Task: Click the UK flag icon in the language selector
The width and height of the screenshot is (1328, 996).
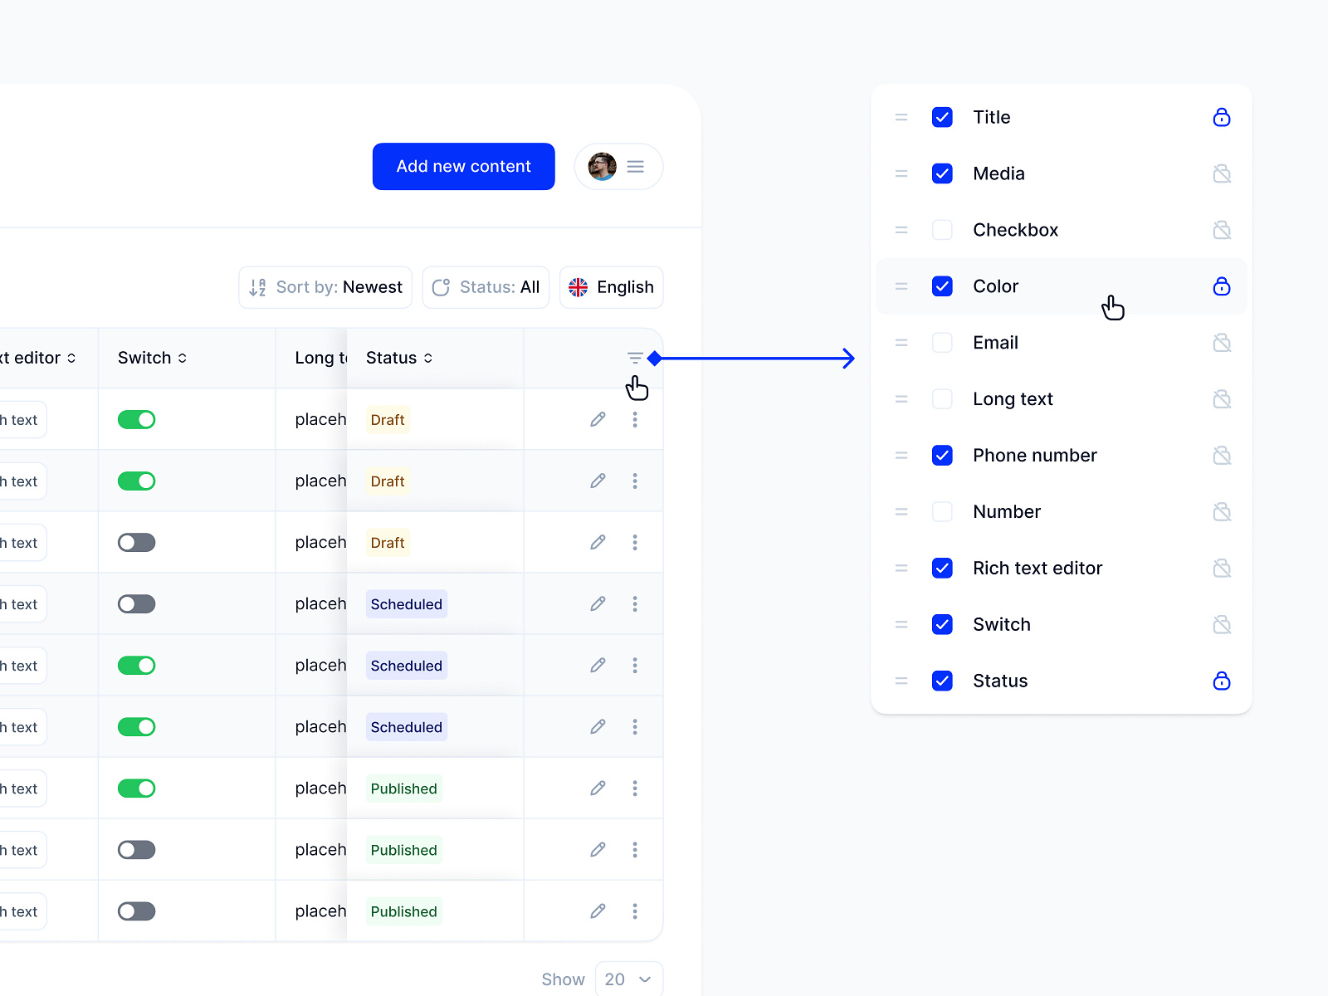Action: pyautogui.click(x=579, y=287)
